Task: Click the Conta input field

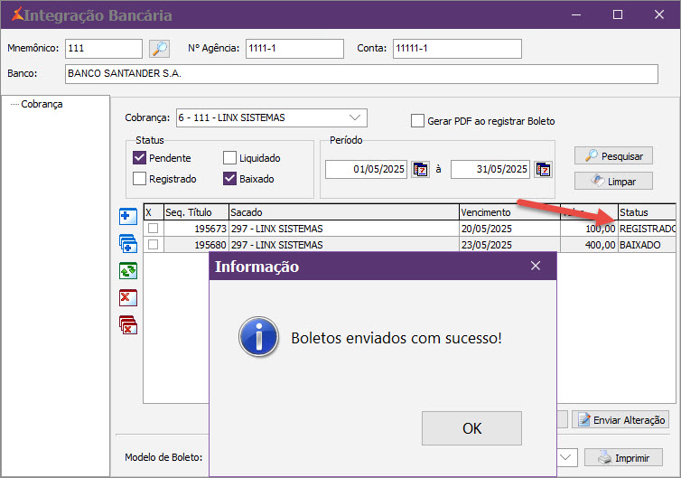Action: (457, 48)
